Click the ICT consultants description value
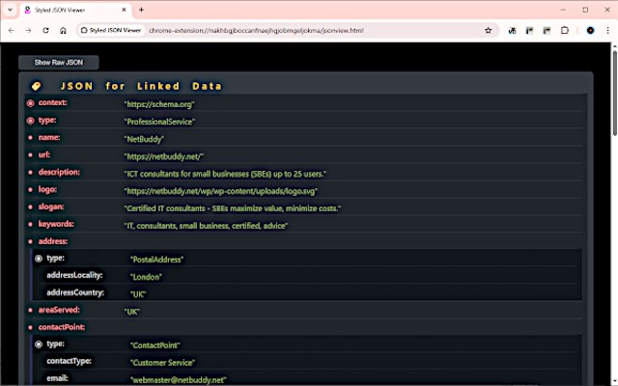 click(225, 174)
